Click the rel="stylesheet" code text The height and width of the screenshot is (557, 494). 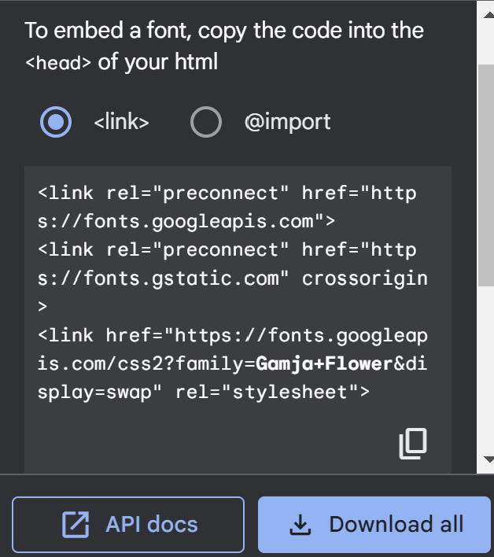(x=272, y=392)
